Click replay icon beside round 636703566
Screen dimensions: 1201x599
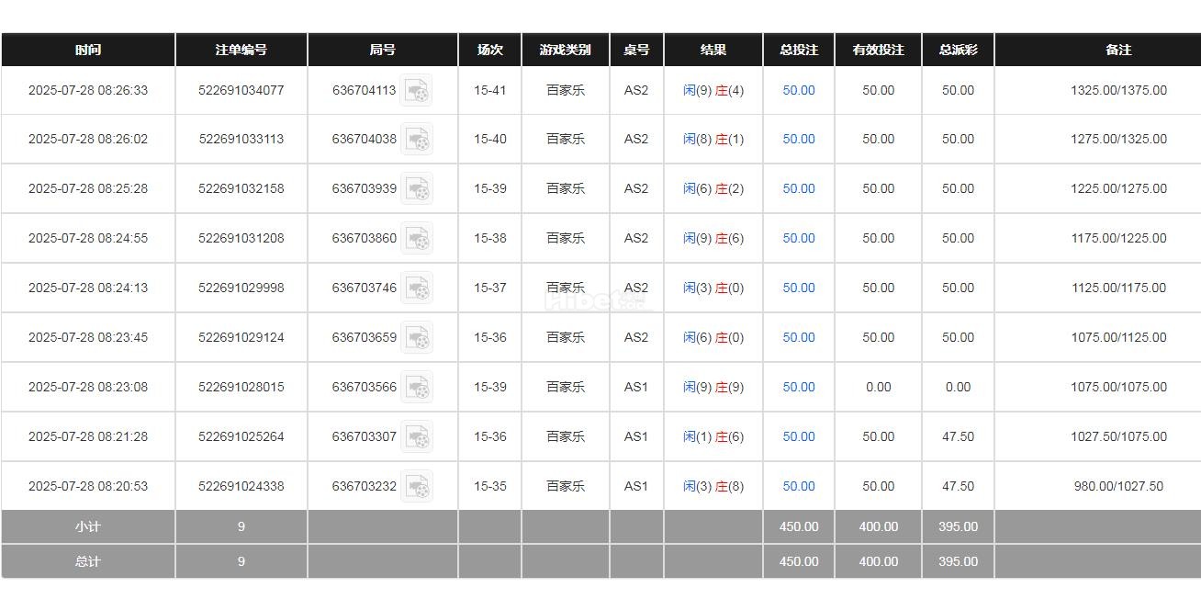tap(417, 388)
